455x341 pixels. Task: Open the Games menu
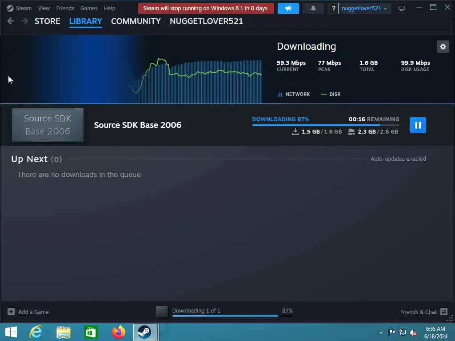[x=89, y=8]
